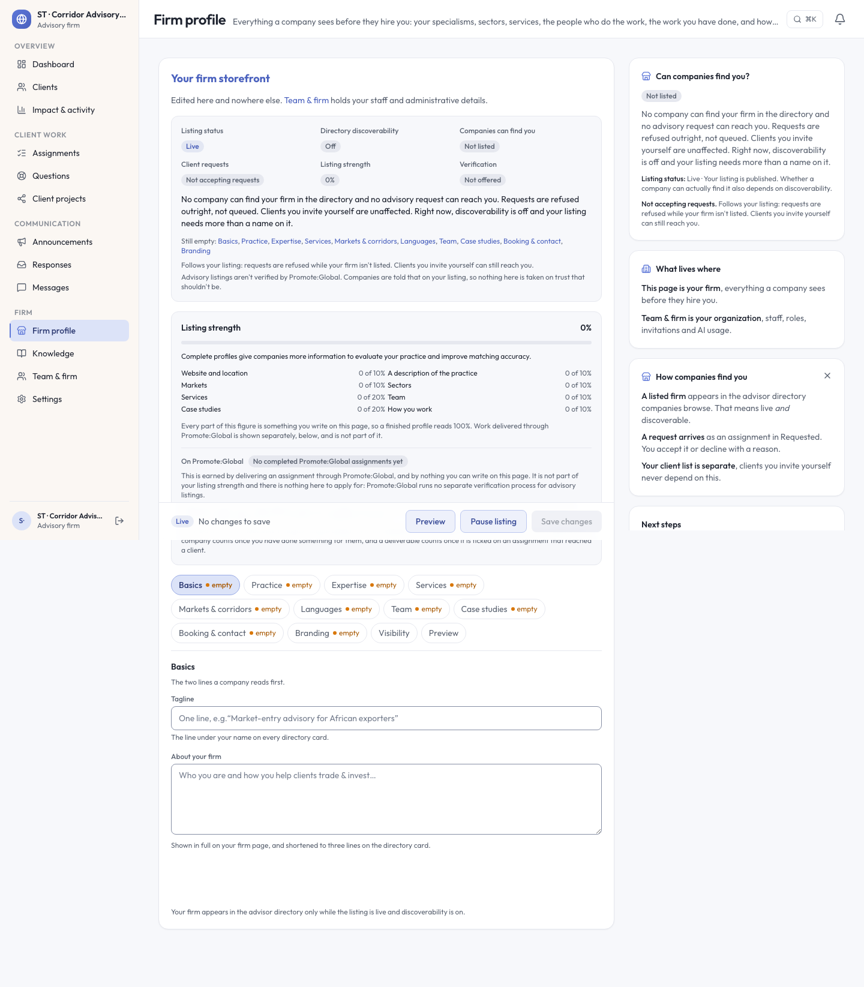Image resolution: width=864 pixels, height=987 pixels.
Task: Switch to the Practice tab
Action: pyautogui.click(x=282, y=585)
